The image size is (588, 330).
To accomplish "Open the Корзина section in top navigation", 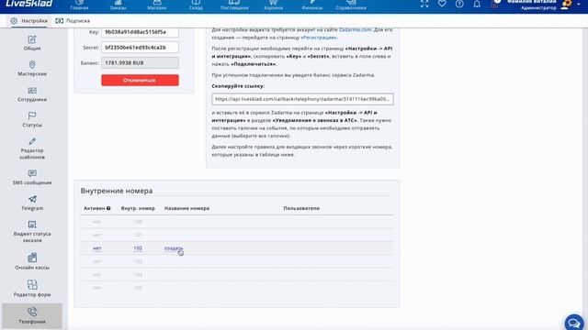I will 274,5.
